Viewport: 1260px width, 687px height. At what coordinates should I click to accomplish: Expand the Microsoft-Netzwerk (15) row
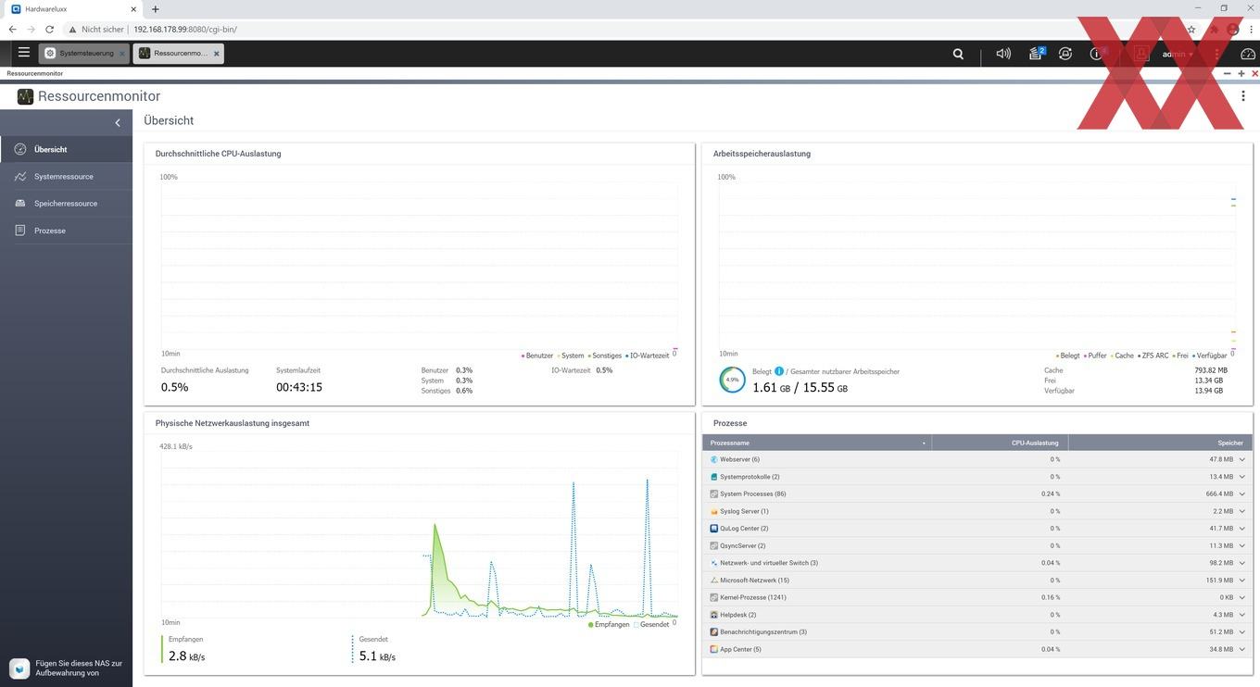point(1242,581)
